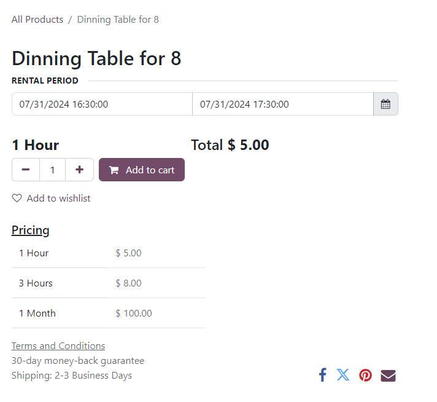Click the heart wishlist icon
This screenshot has height=402, width=437.
click(17, 198)
